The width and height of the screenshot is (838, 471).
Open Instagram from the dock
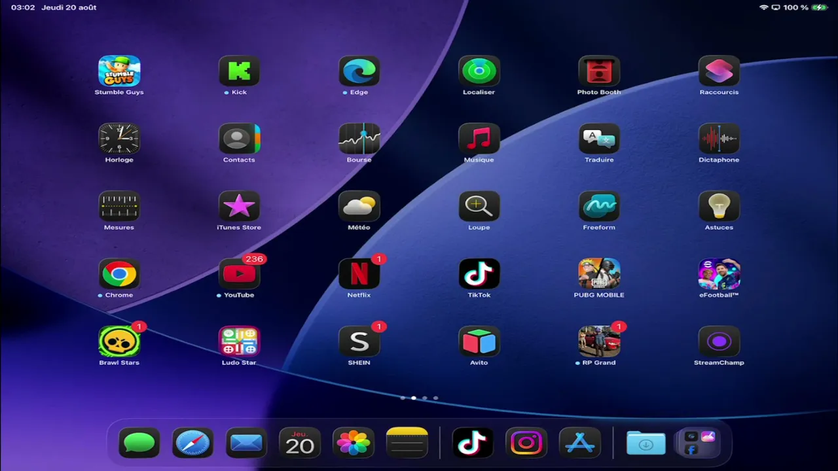[526, 444]
